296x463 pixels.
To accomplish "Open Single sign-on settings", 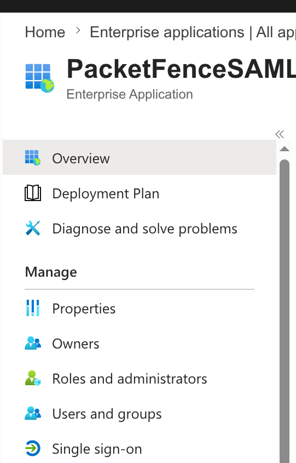I will pyautogui.click(x=140, y=449).
